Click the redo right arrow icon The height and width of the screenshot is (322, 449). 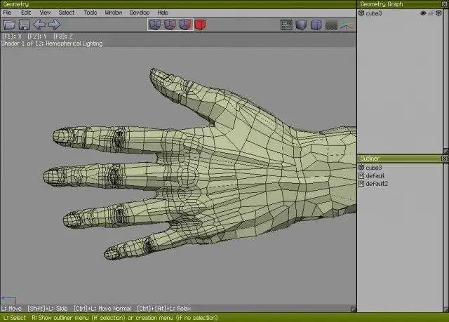point(54,25)
